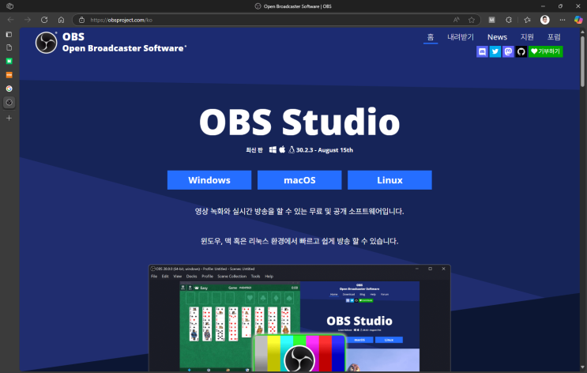Switch to the Google tab

9,89
